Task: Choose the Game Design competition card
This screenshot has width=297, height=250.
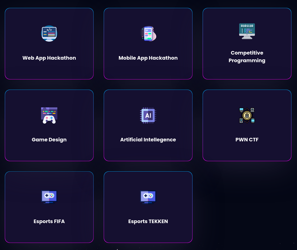Action: click(x=49, y=152)
